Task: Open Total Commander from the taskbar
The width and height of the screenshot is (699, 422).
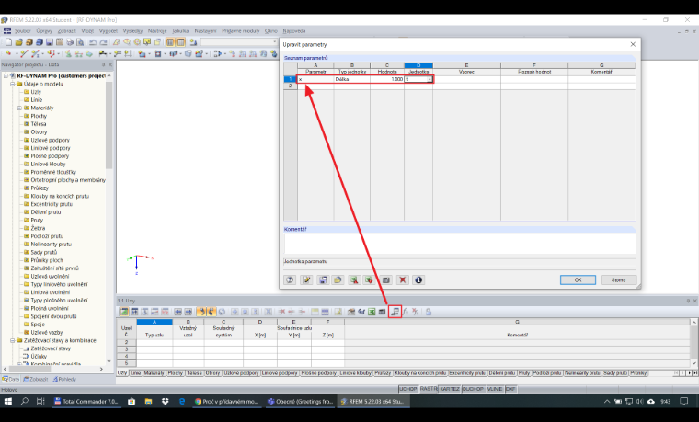Action: 86,401
